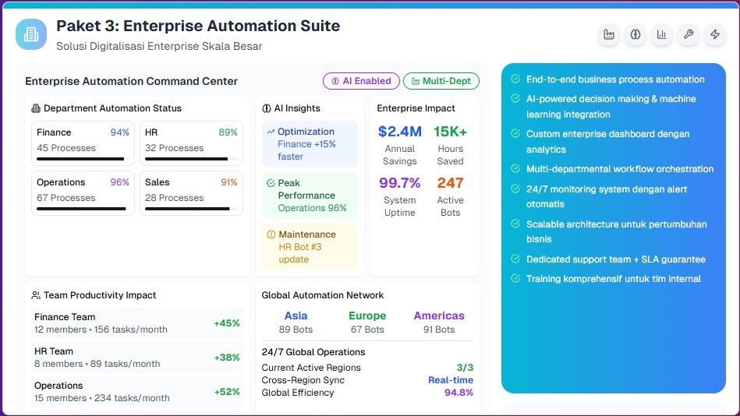Click the Finance 94% progress bar
Image resolution: width=740 pixels, height=416 pixels.
[80, 159]
